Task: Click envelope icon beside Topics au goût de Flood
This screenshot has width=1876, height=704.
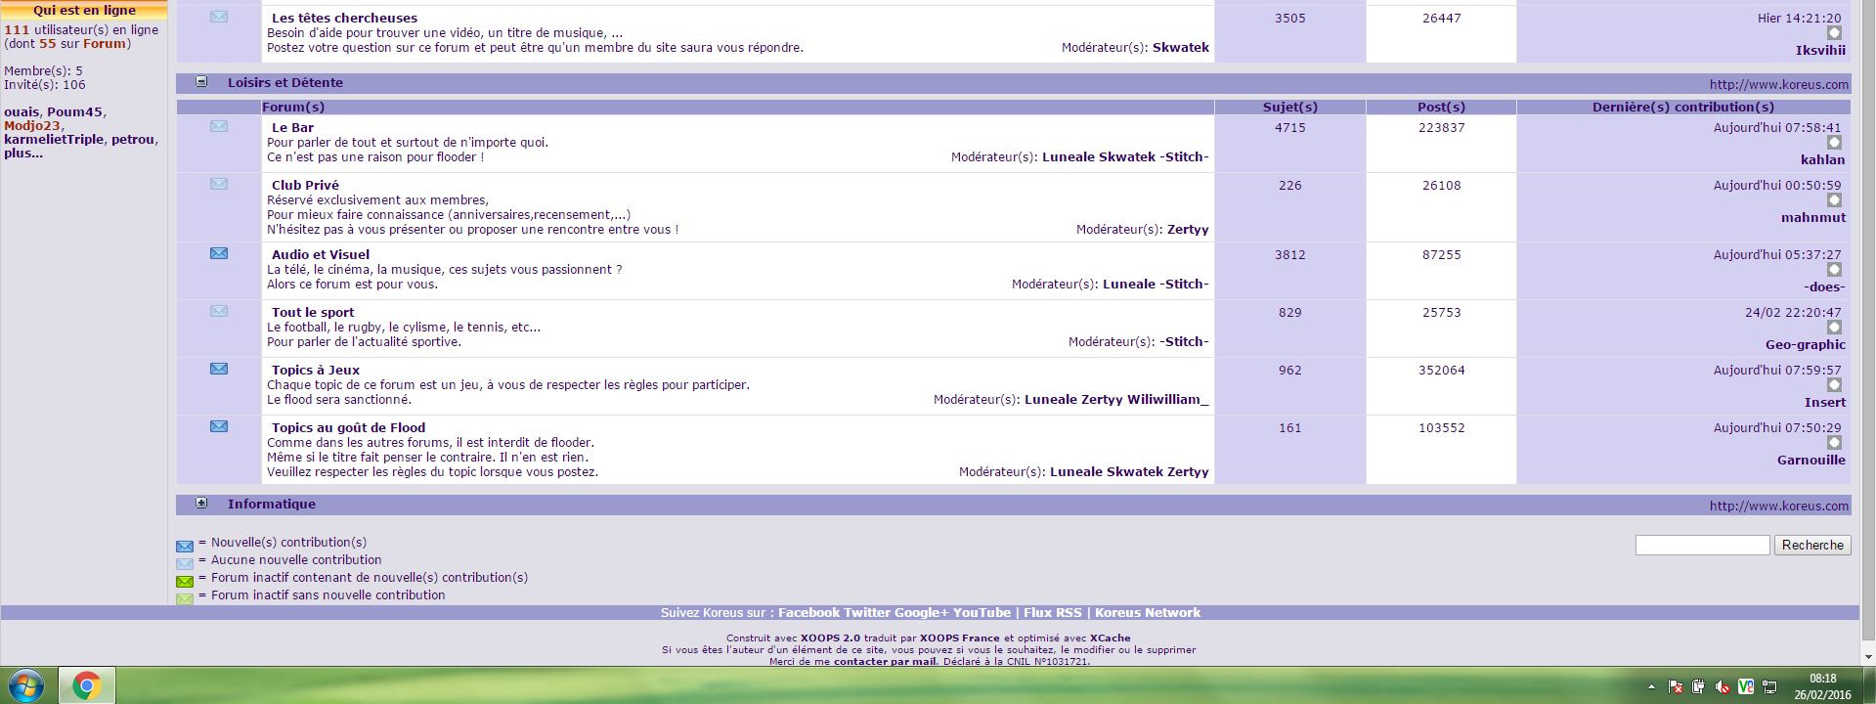Action: pyautogui.click(x=219, y=427)
